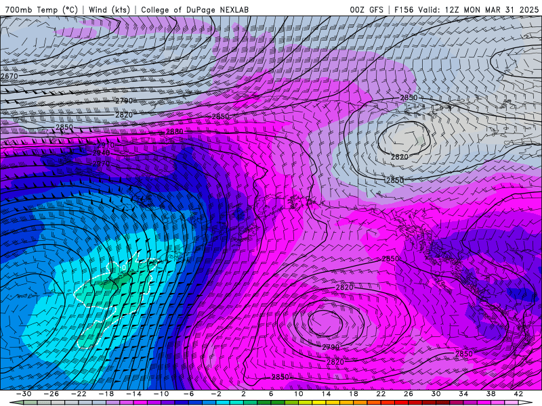
Task: Click the '00Z GFS' model run label
Action: 367,9
